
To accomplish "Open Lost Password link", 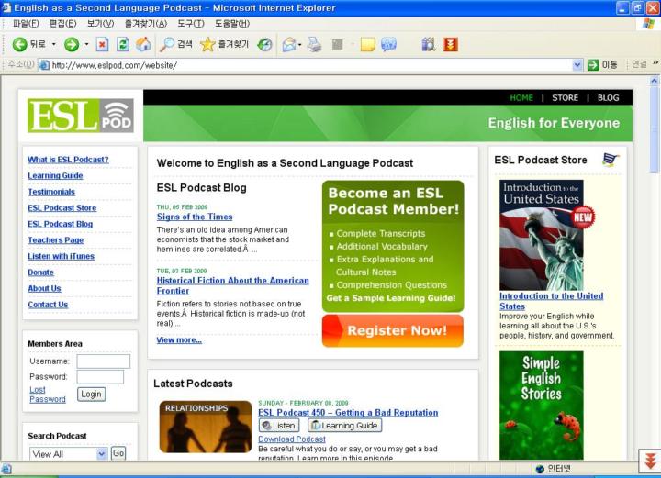I will click(48, 395).
